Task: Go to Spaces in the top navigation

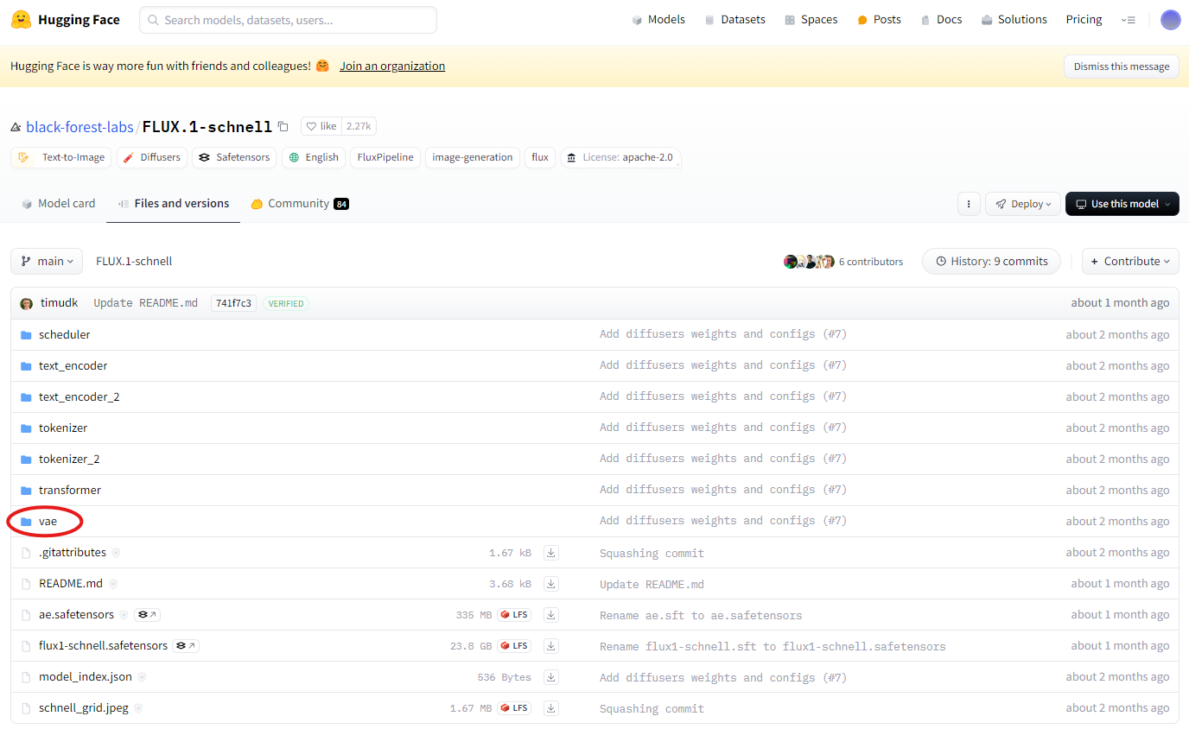Action: 811,20
